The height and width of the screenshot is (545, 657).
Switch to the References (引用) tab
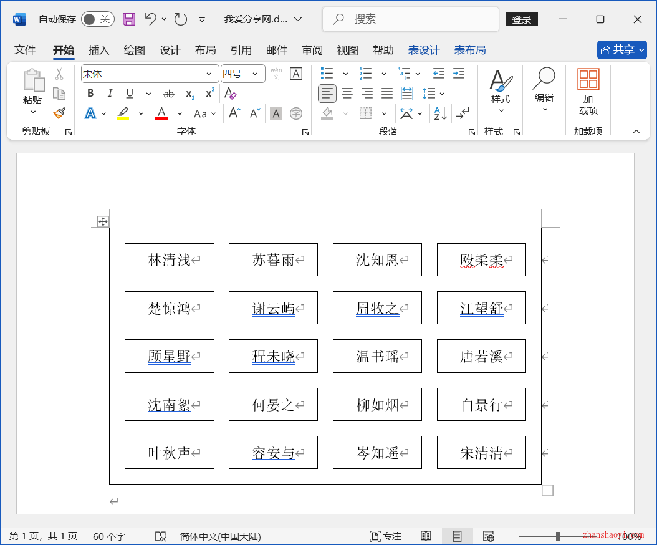click(x=241, y=50)
